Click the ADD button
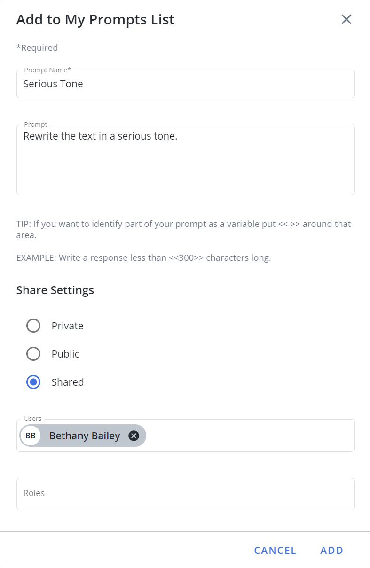 332,551
